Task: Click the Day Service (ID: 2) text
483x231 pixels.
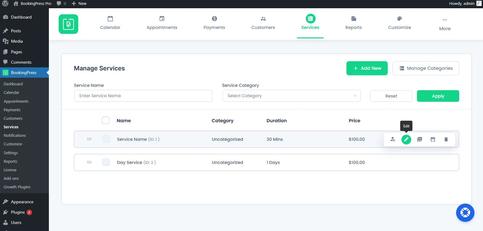Action: (x=136, y=162)
